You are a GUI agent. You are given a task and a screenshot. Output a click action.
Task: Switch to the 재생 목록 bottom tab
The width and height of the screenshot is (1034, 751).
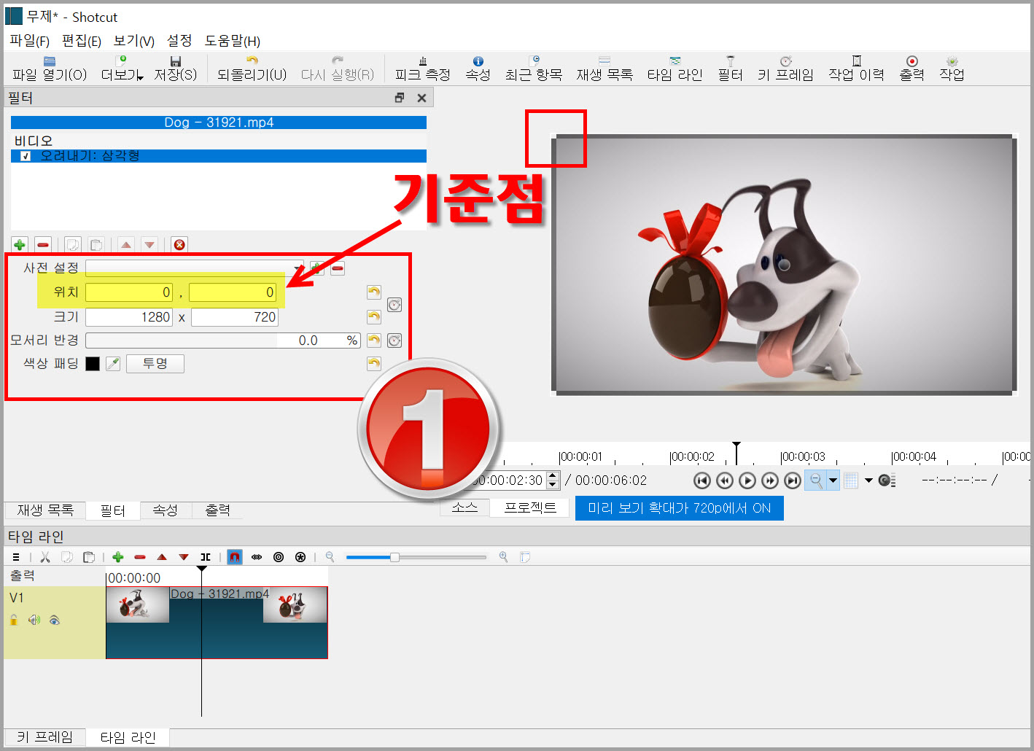[45, 510]
